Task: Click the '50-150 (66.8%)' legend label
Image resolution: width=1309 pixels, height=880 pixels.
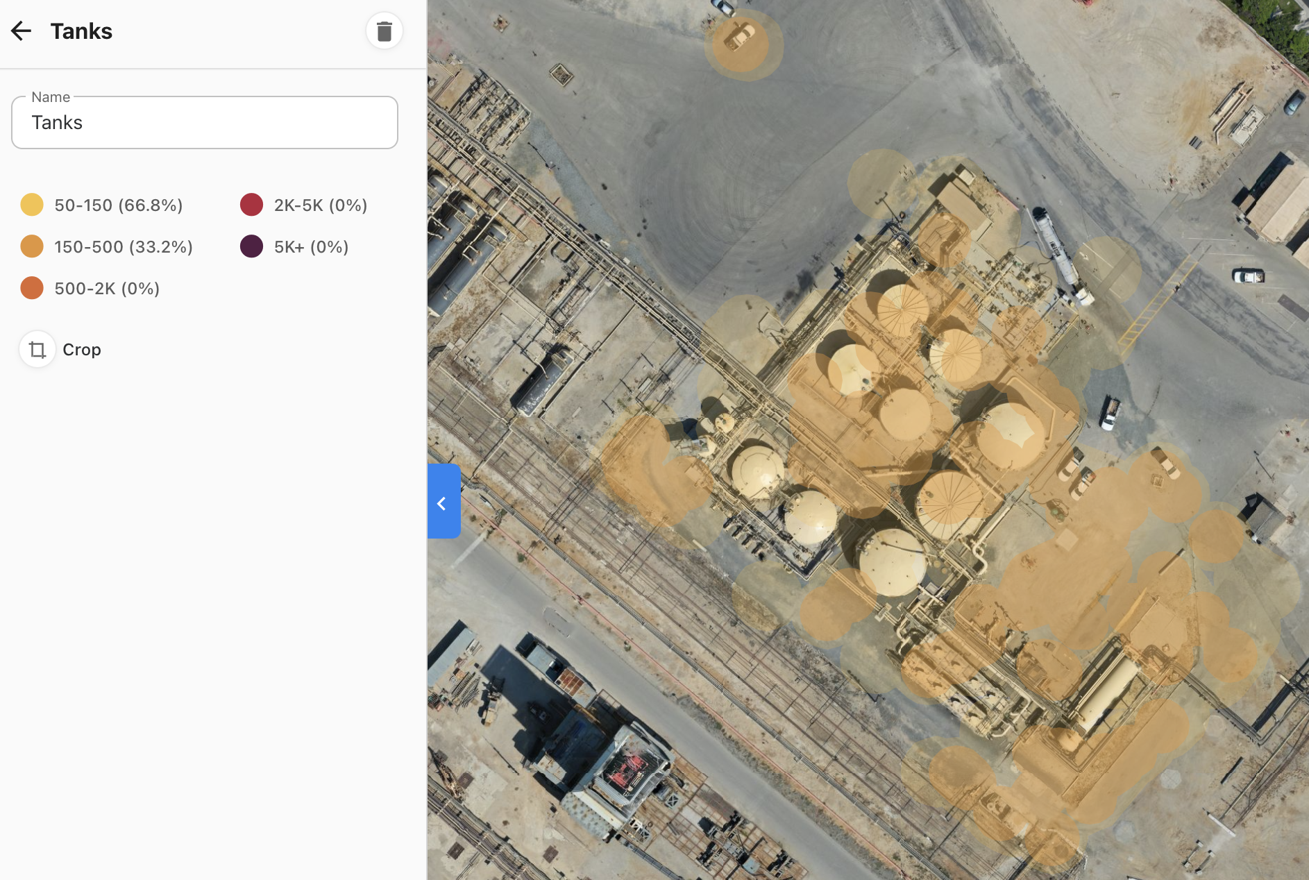Action: point(119,205)
